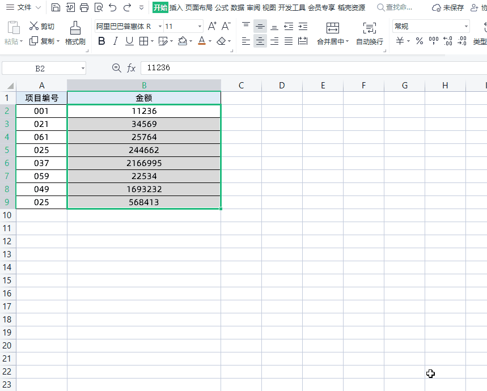Click Merge and Center (合并居中)

pyautogui.click(x=333, y=33)
